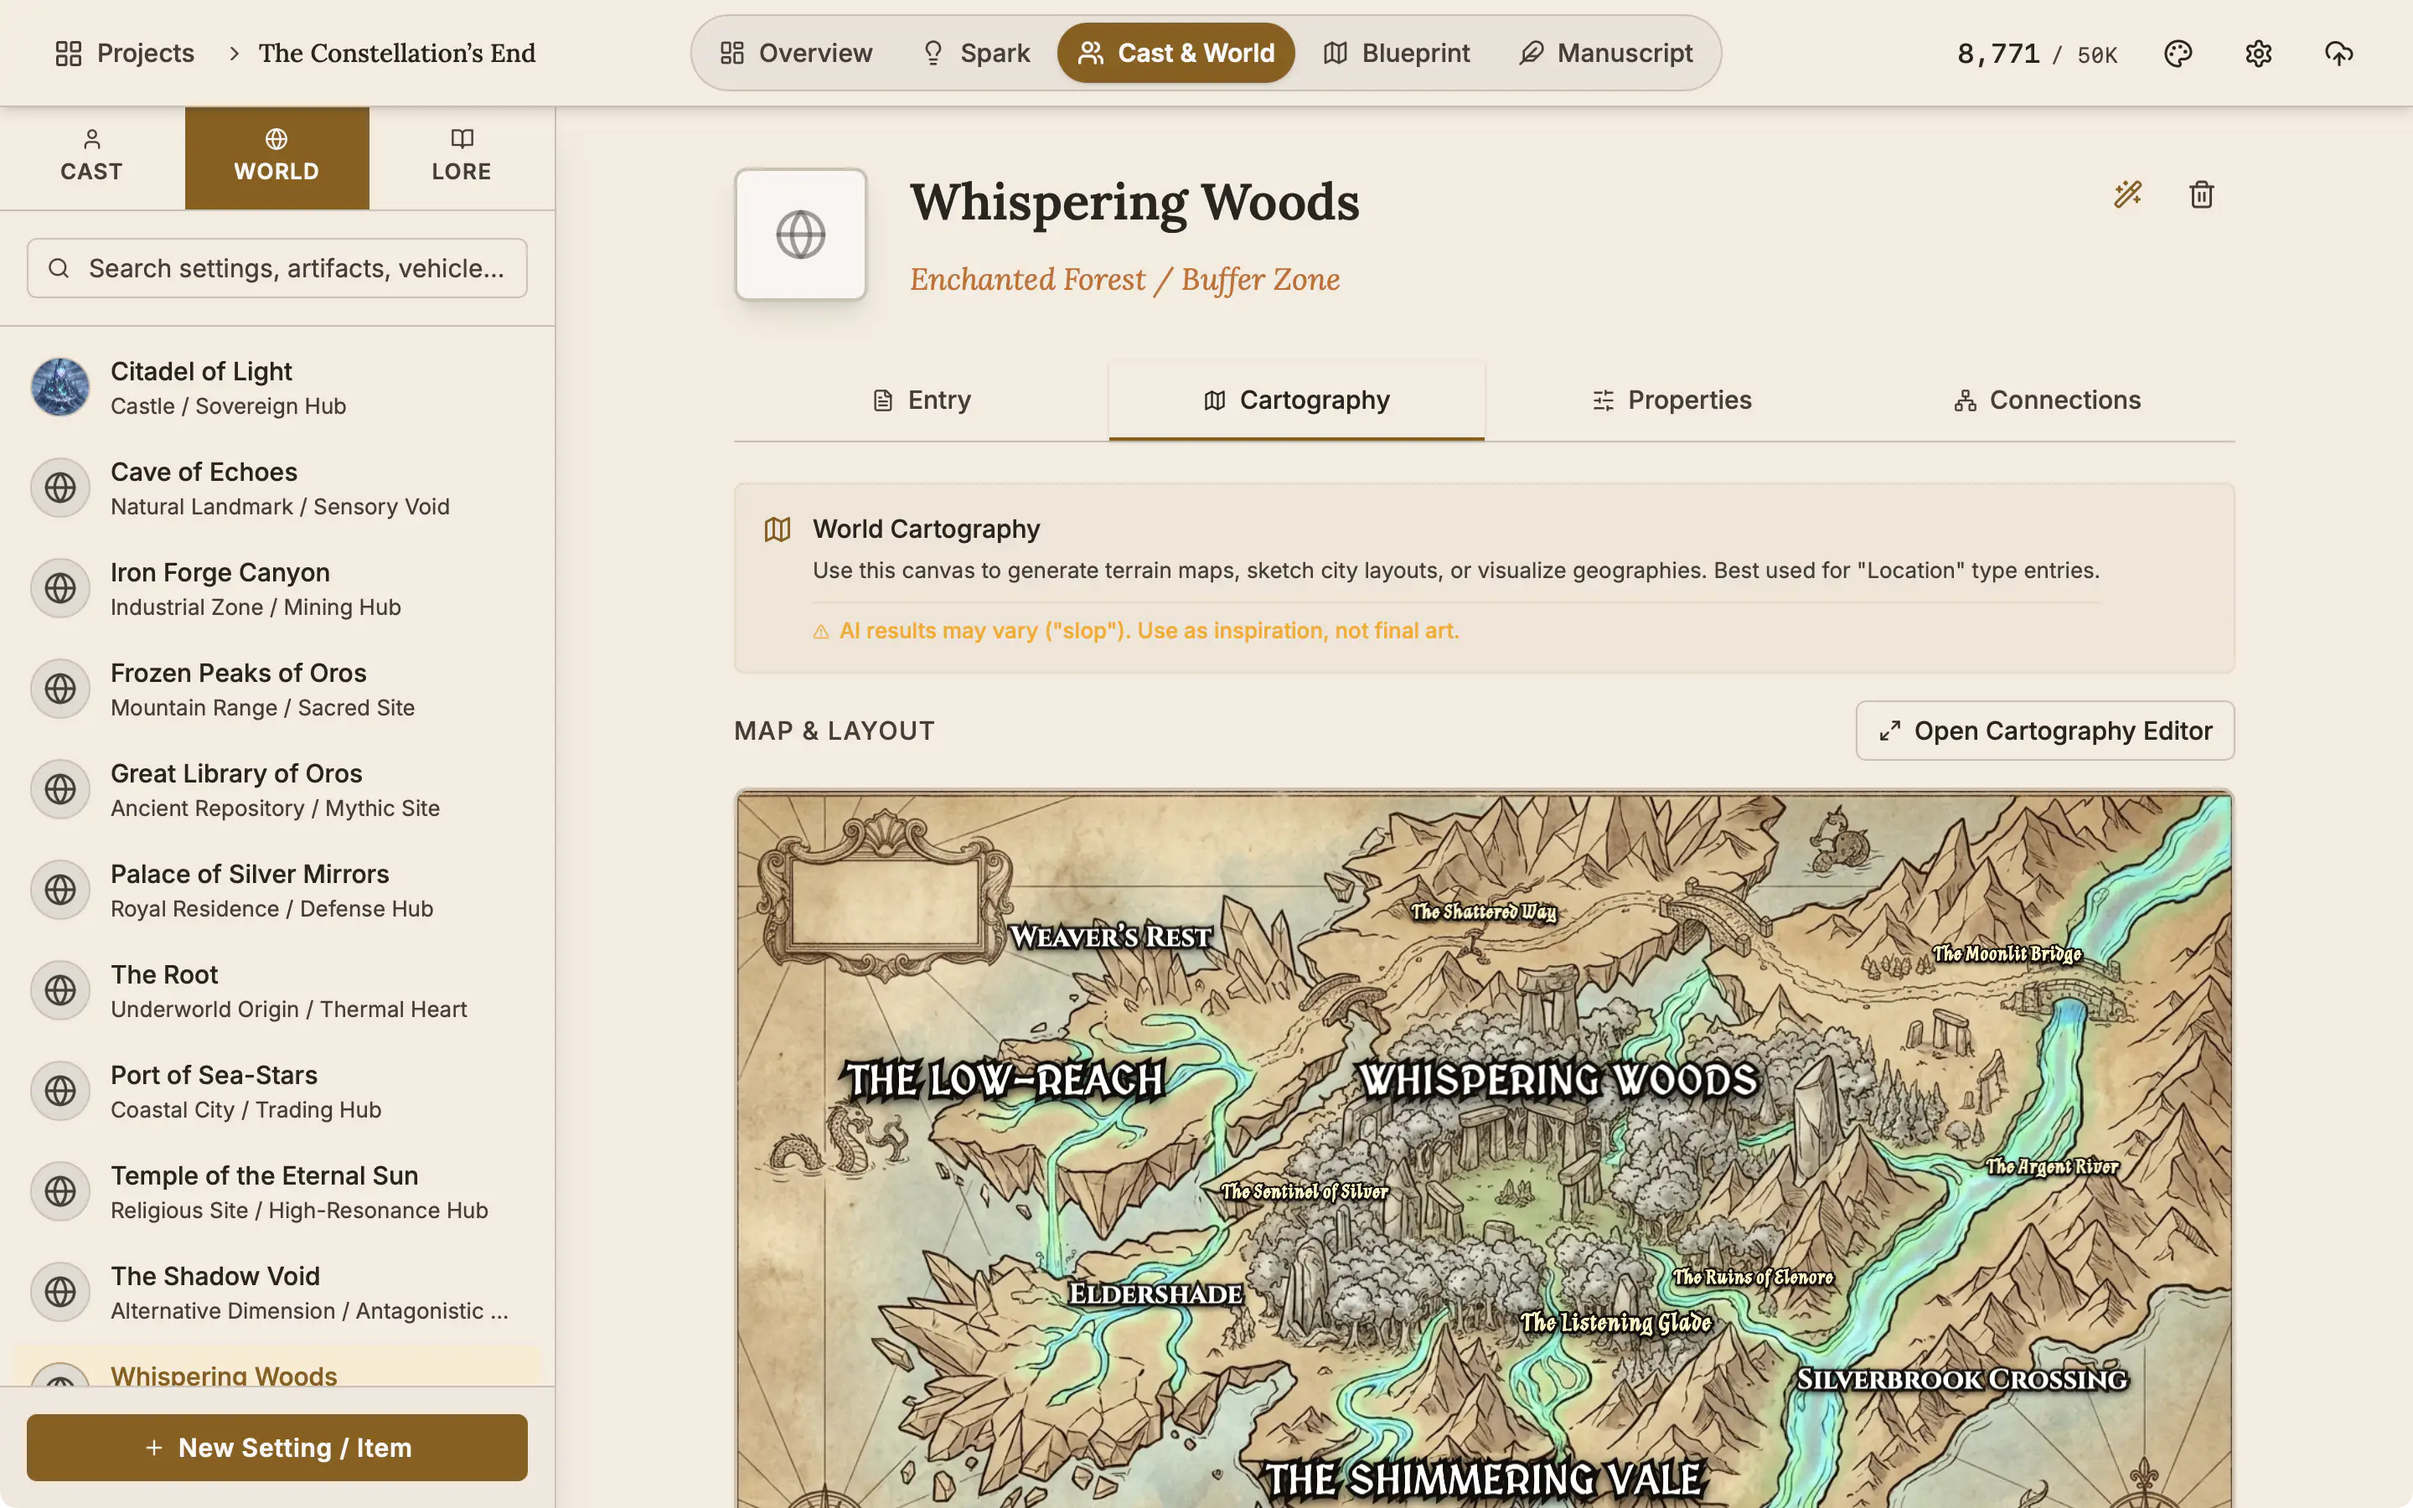Click the 'Mountain Range / Sacred Site' text
Image resolution: width=2413 pixels, height=1508 pixels.
[x=262, y=708]
